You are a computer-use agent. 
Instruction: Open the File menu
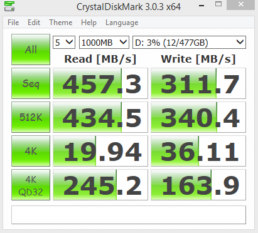[13, 23]
